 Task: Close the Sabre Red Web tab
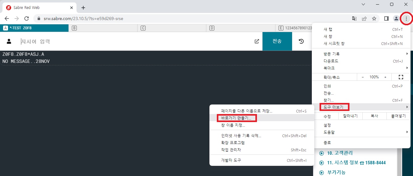tap(72, 8)
